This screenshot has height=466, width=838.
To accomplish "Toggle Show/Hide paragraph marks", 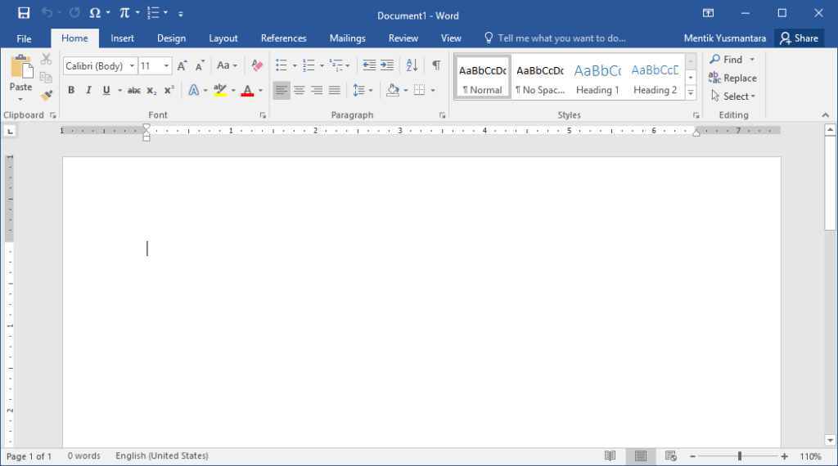I will pyautogui.click(x=436, y=65).
